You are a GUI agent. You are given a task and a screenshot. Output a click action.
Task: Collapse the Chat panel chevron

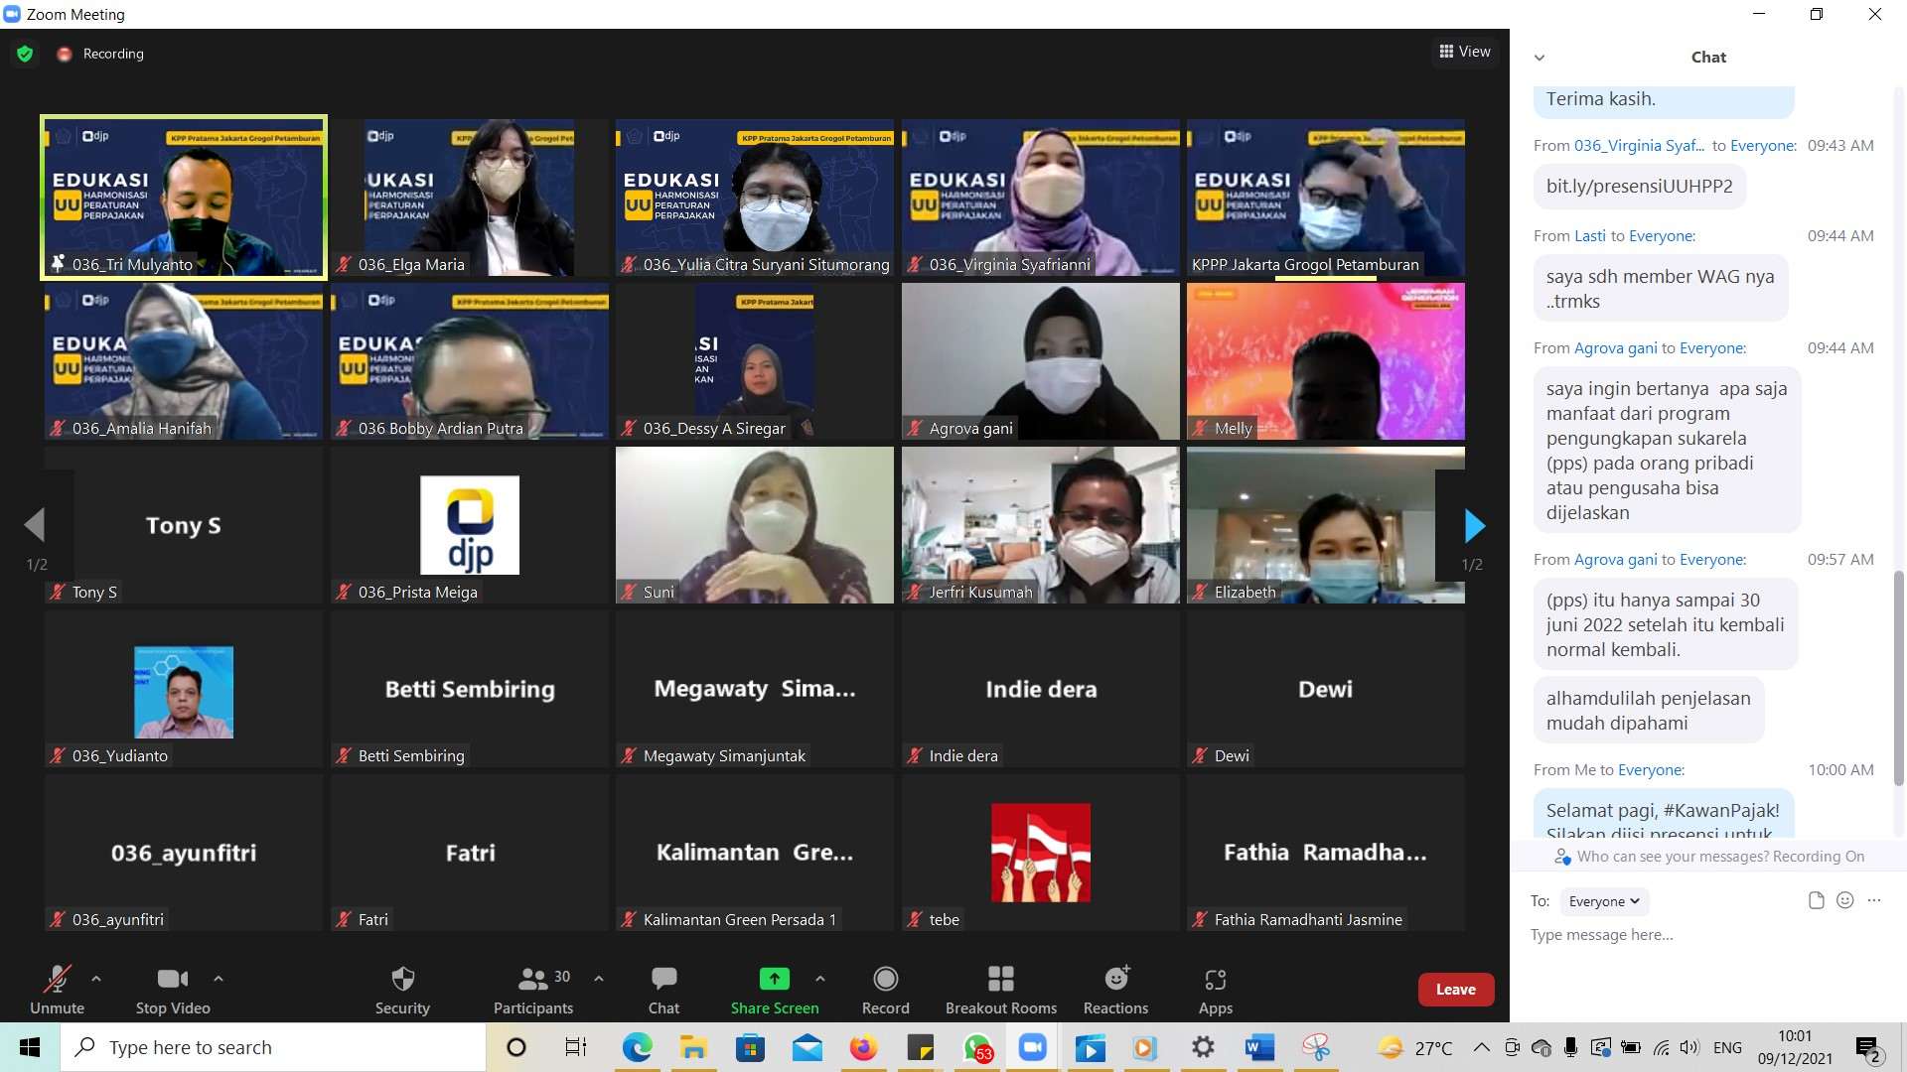point(1540,58)
